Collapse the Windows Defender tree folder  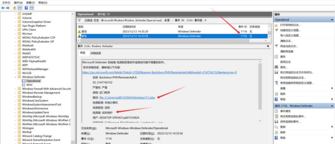point(15,77)
